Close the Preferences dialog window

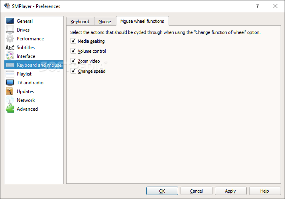pyautogui.click(x=275, y=6)
